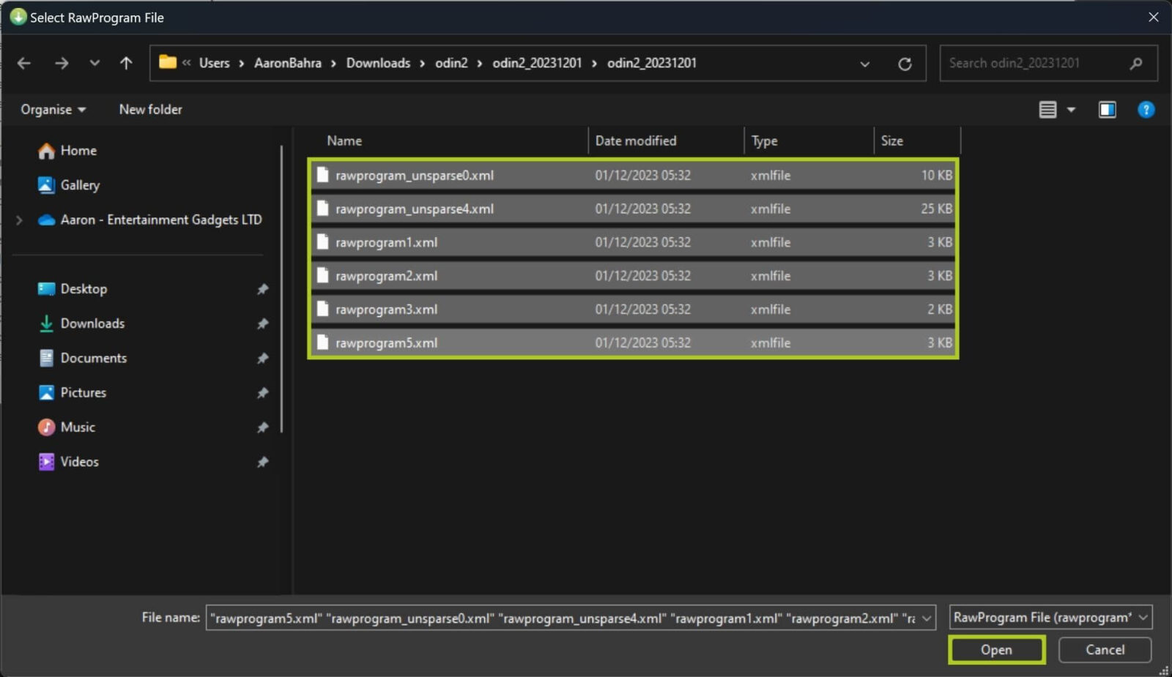1172x677 pixels.
Task: Click the Downloads breadcrumb in the path bar
Action: [378, 63]
